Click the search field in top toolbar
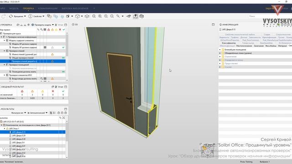 coord(270,16)
